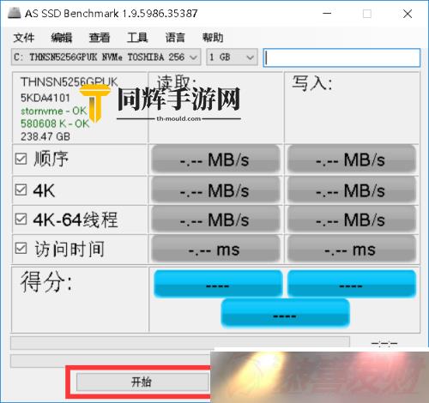This screenshot has height=403, width=429.
Task: Disable the 4K-64线程 test checkbox
Action: click(21, 220)
